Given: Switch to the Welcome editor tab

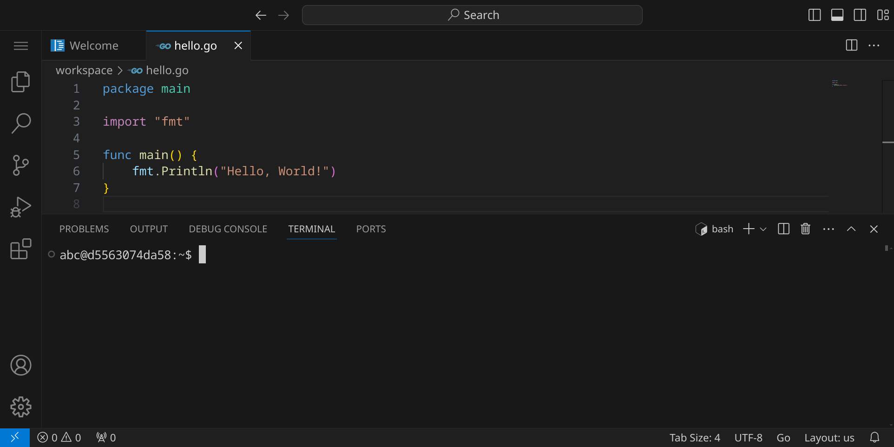Looking at the screenshot, I should tap(94, 45).
